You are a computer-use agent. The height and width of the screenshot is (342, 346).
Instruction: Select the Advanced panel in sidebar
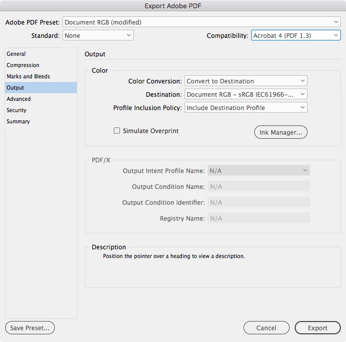pyautogui.click(x=41, y=99)
